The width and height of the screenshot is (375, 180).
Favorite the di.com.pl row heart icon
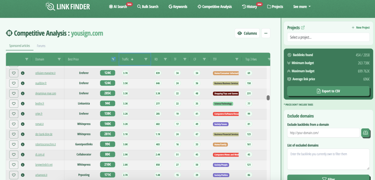click(14, 155)
